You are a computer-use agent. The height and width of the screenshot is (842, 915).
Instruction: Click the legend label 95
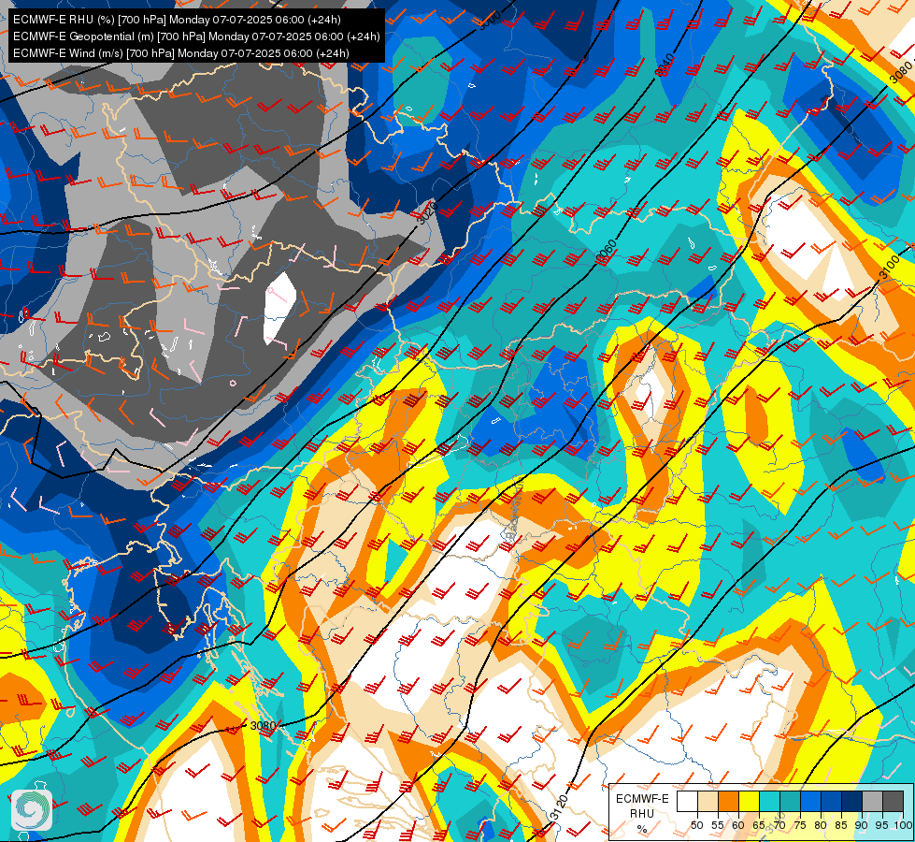[882, 825]
